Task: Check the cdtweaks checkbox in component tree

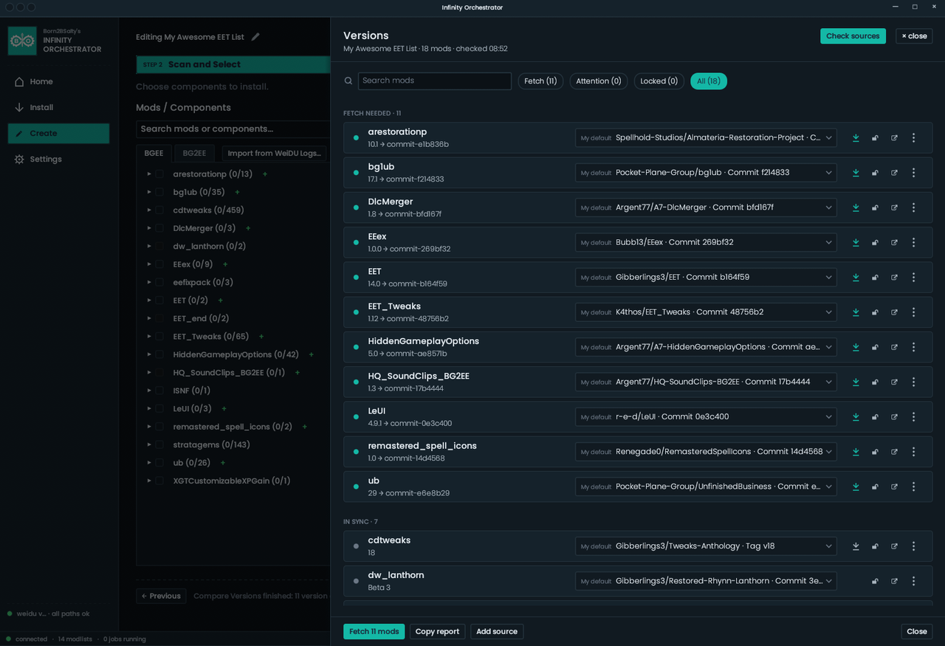Action: (x=159, y=210)
